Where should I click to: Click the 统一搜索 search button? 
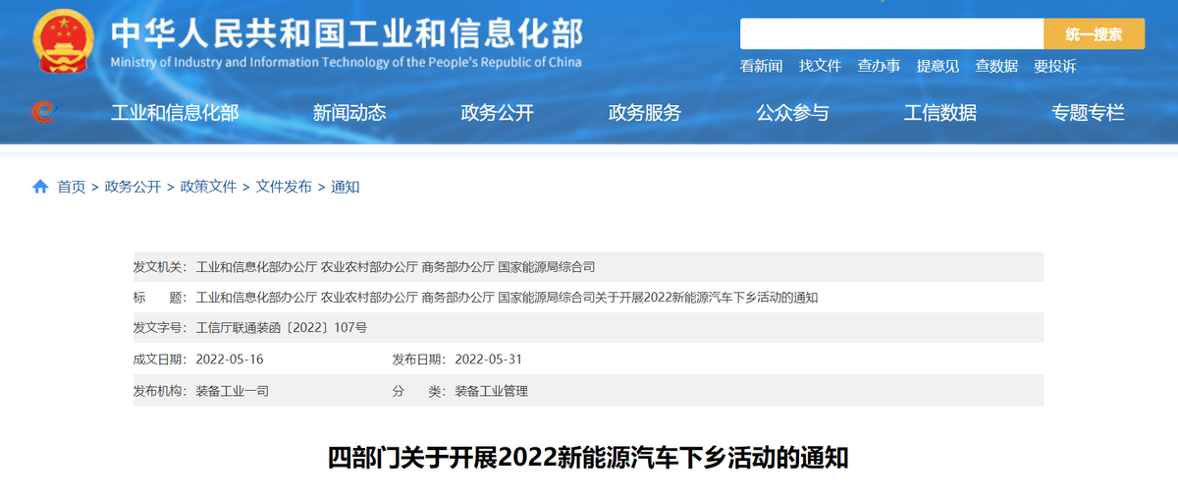coord(1094,34)
